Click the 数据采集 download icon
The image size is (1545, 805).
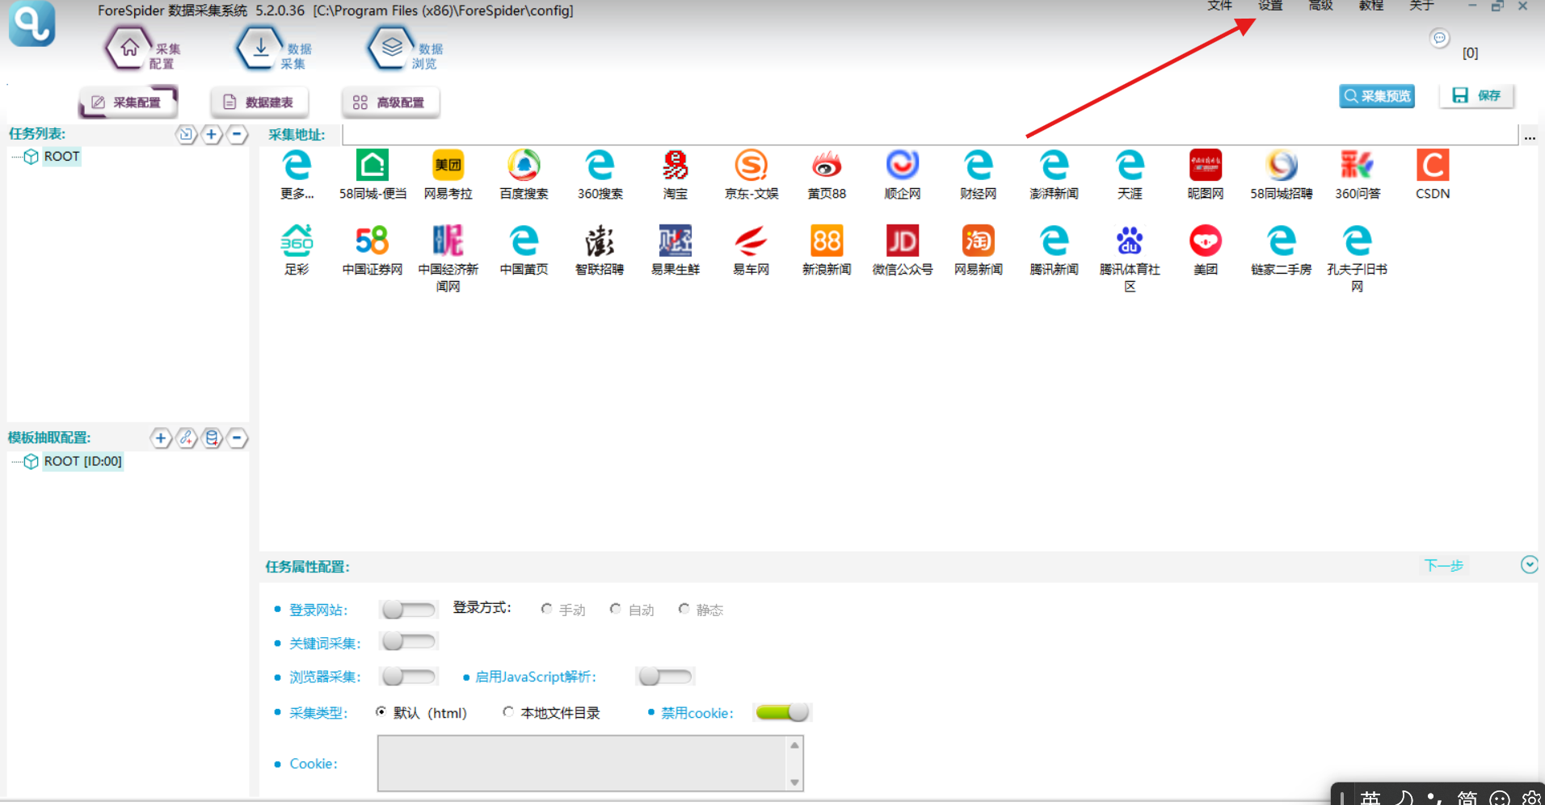coord(260,48)
